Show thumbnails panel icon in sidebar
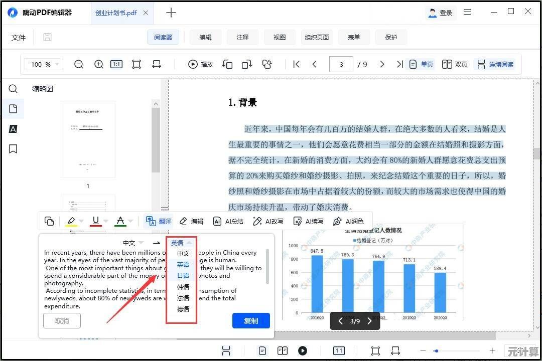This screenshot has width=542, height=361. click(13, 109)
